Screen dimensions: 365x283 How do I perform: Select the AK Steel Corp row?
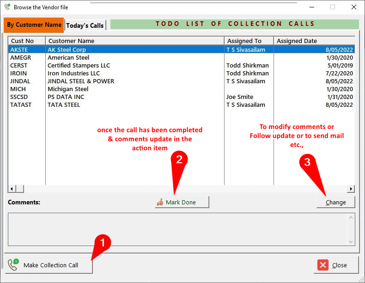(181, 49)
